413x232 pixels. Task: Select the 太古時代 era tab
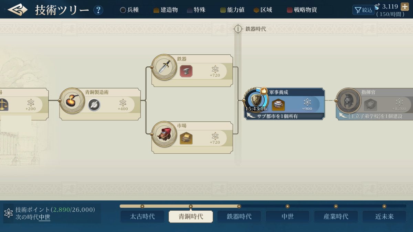click(x=142, y=217)
